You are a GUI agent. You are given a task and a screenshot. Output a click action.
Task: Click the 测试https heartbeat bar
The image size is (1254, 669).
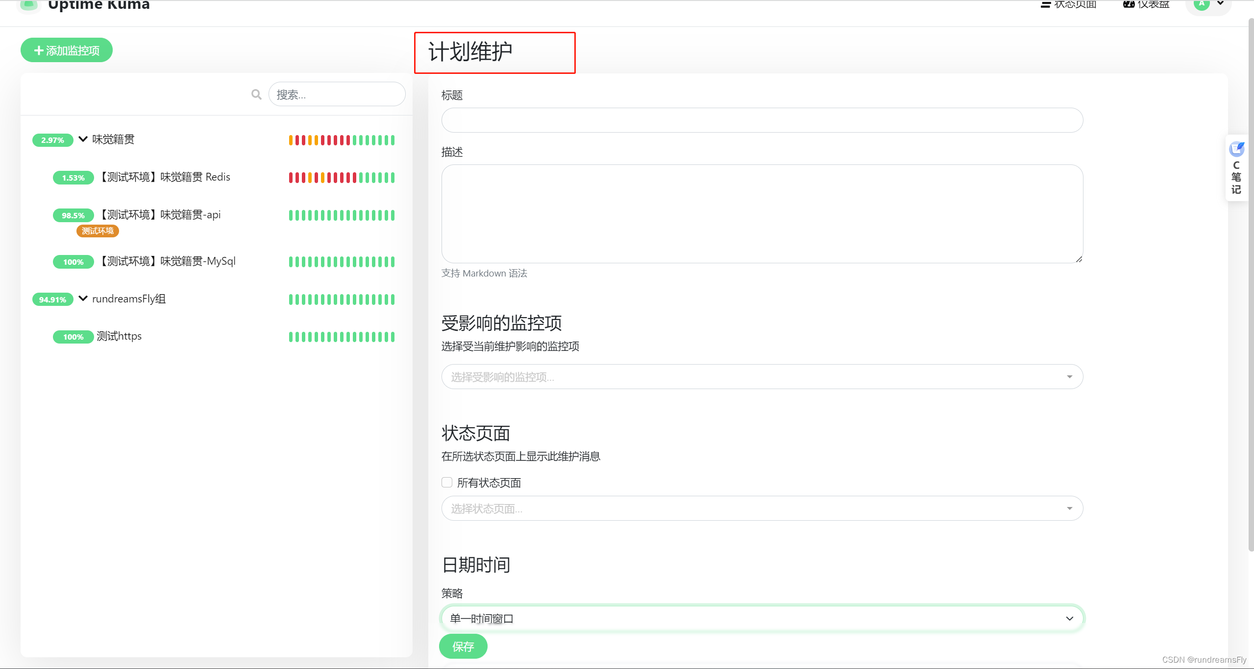pyautogui.click(x=342, y=337)
